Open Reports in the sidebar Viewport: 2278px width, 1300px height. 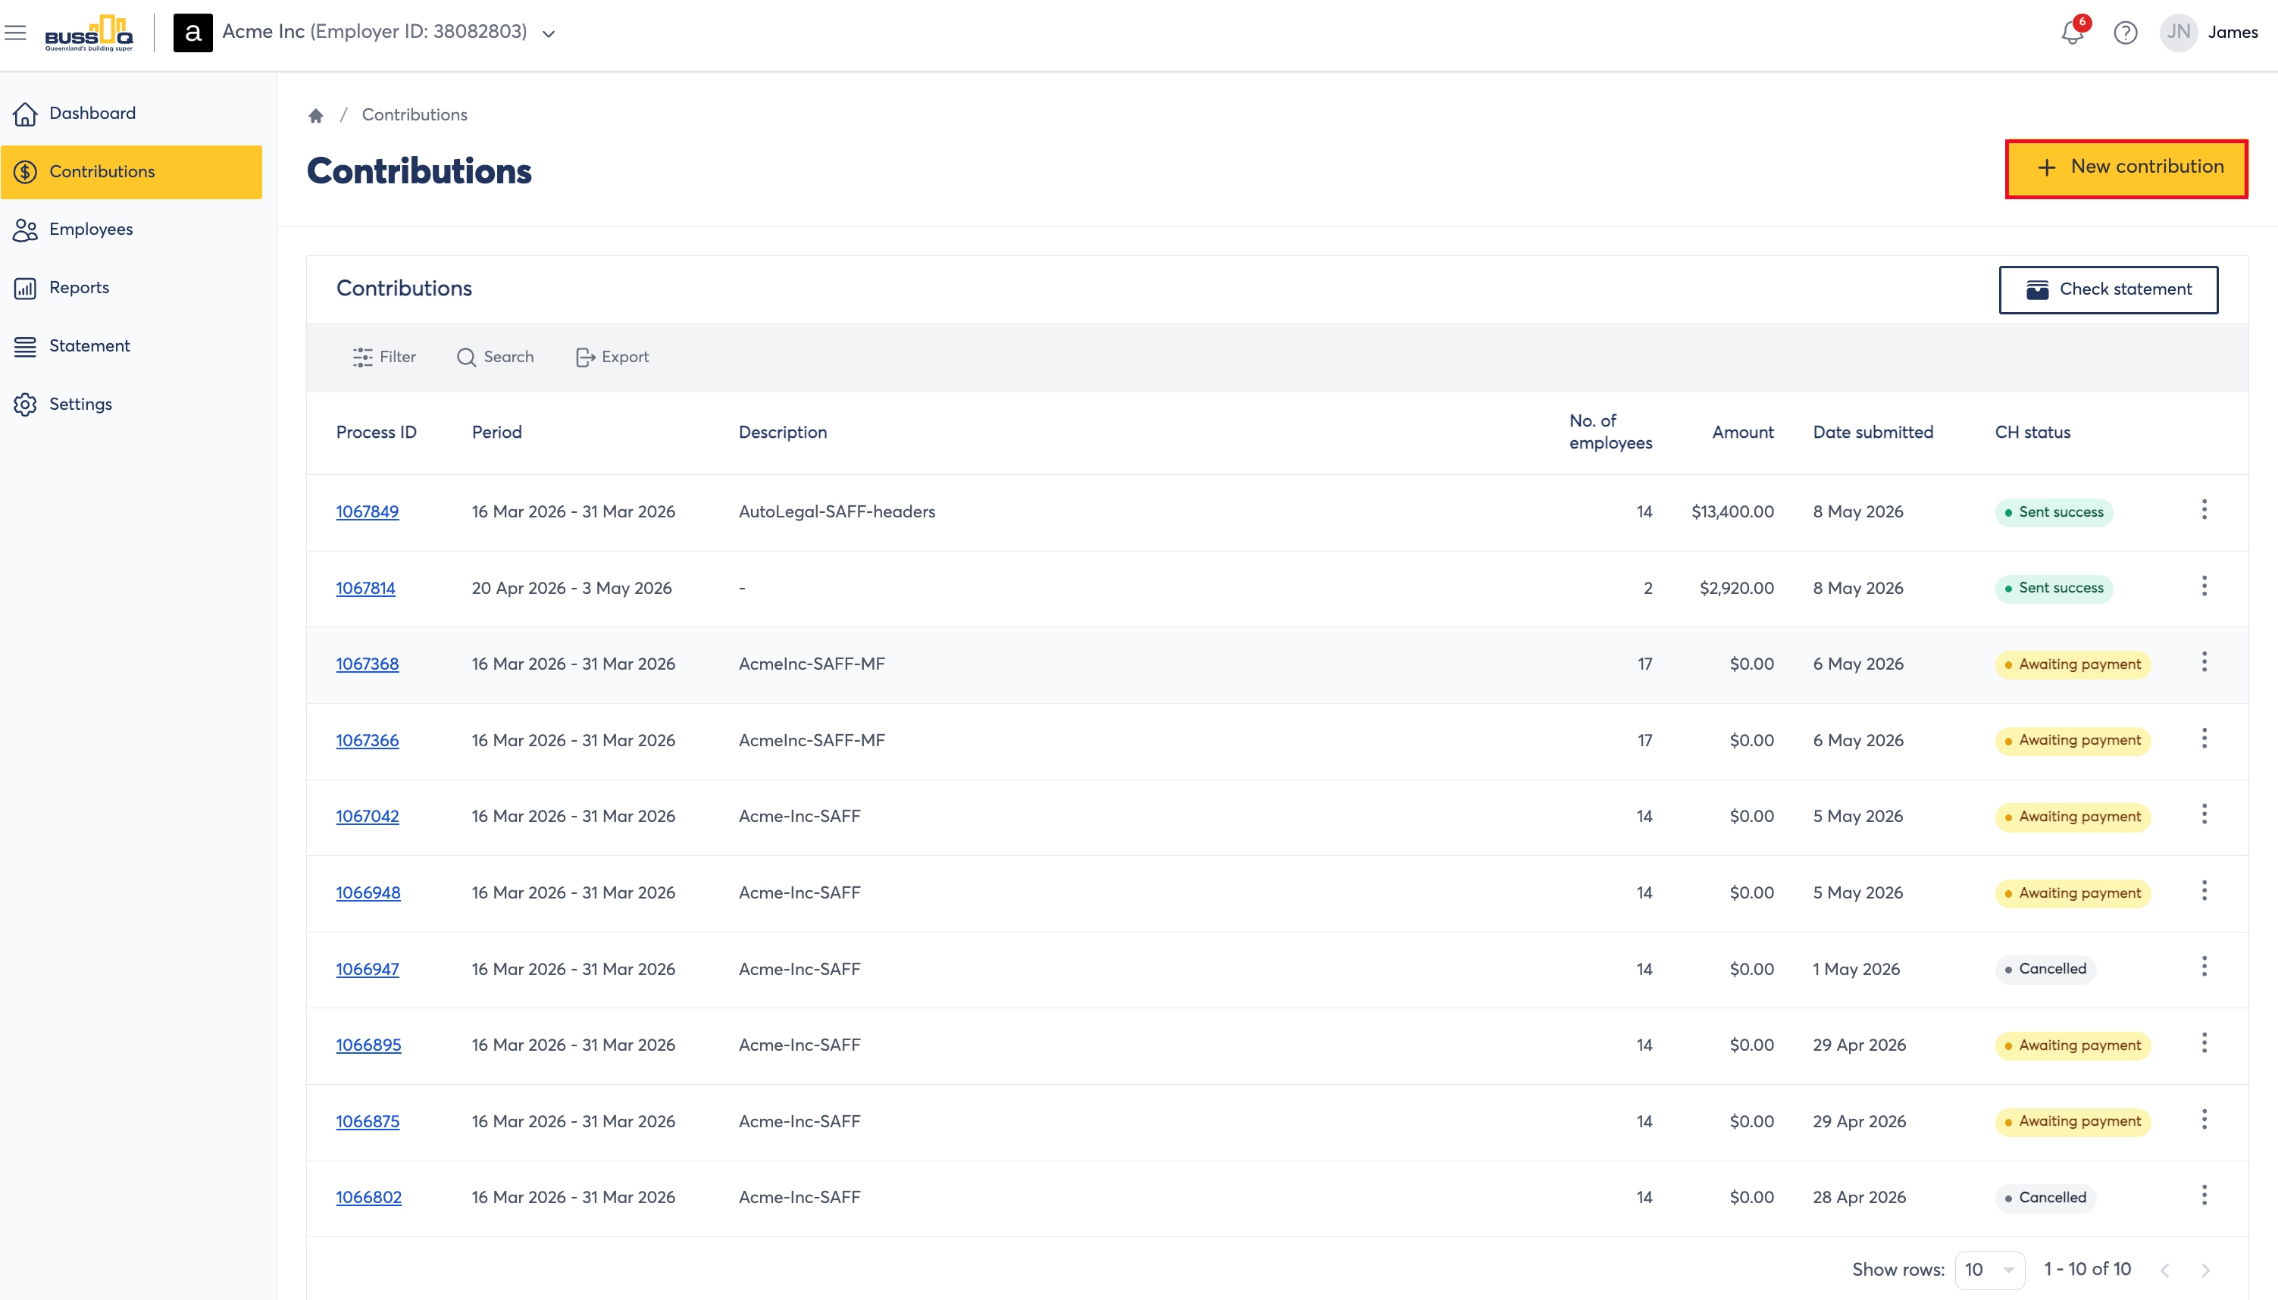(x=131, y=288)
